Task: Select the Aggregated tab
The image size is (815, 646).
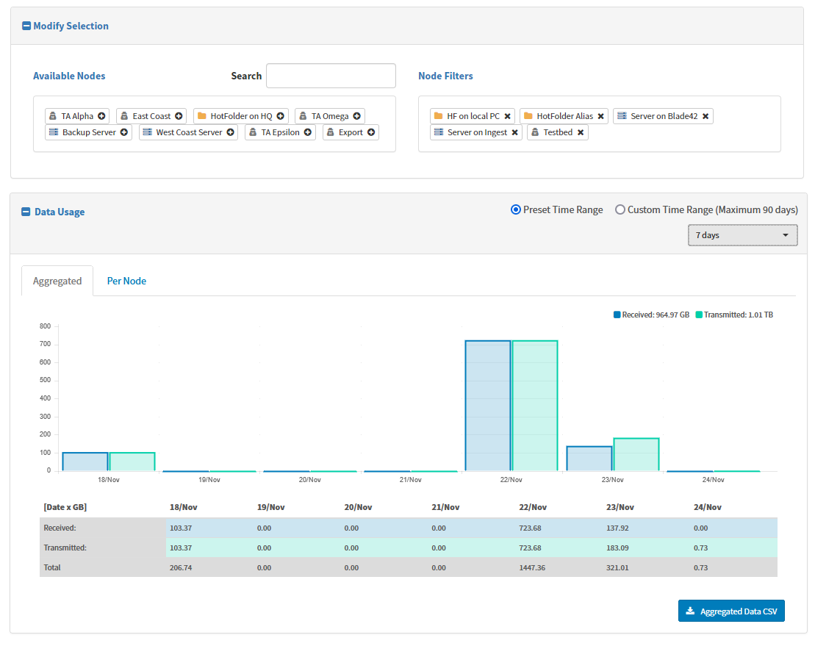Action: pyautogui.click(x=57, y=281)
